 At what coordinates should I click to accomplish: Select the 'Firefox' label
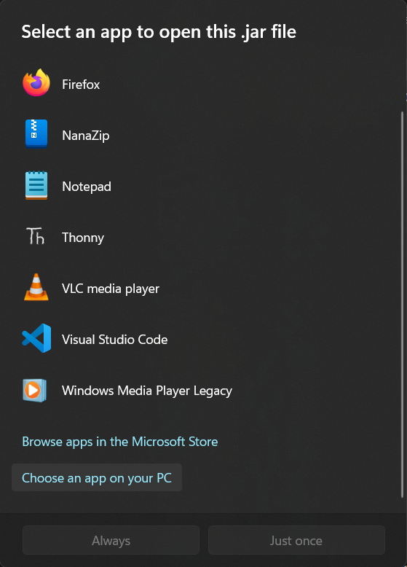pos(81,85)
